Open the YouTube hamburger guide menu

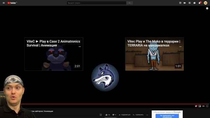click(x=4, y=3)
